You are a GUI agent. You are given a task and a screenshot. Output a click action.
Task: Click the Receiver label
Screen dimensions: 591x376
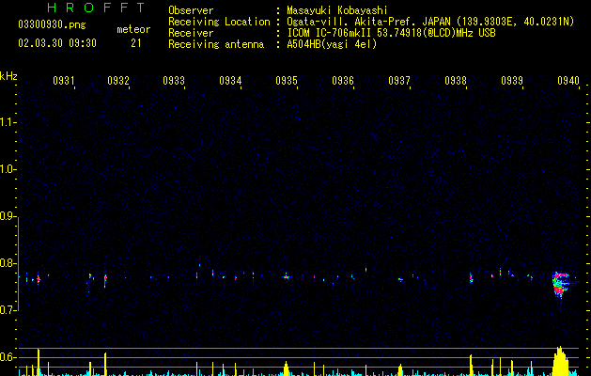(191, 33)
